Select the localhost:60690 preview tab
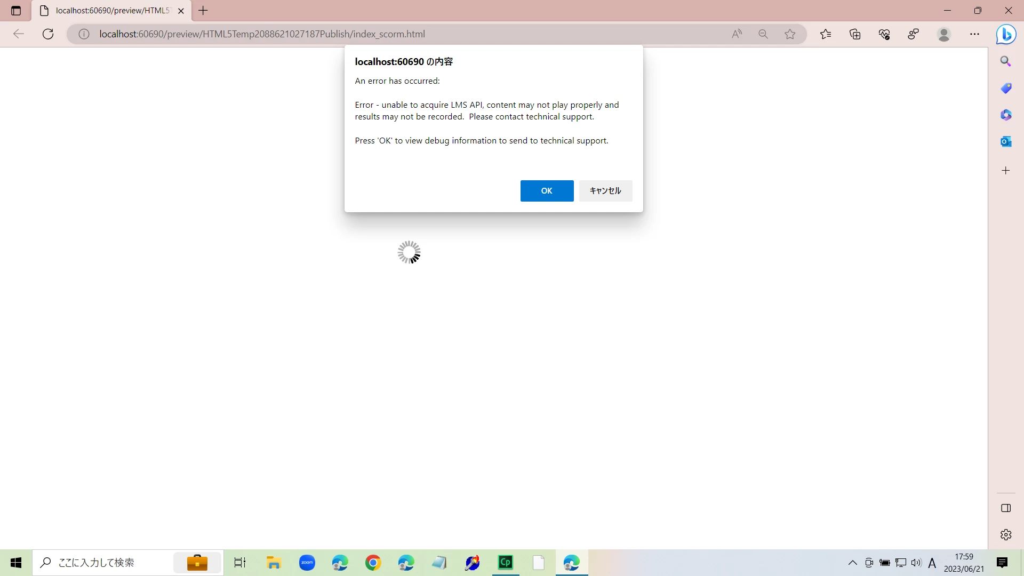1024x576 pixels. (x=112, y=11)
